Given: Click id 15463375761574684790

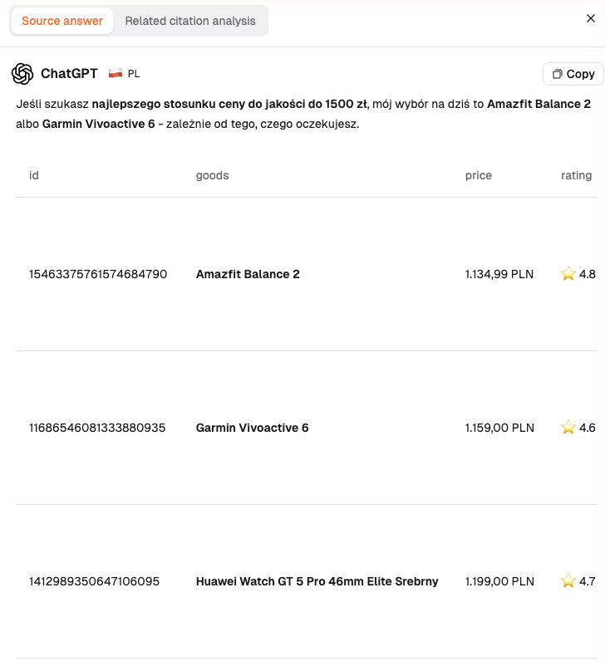Looking at the screenshot, I should pos(98,274).
